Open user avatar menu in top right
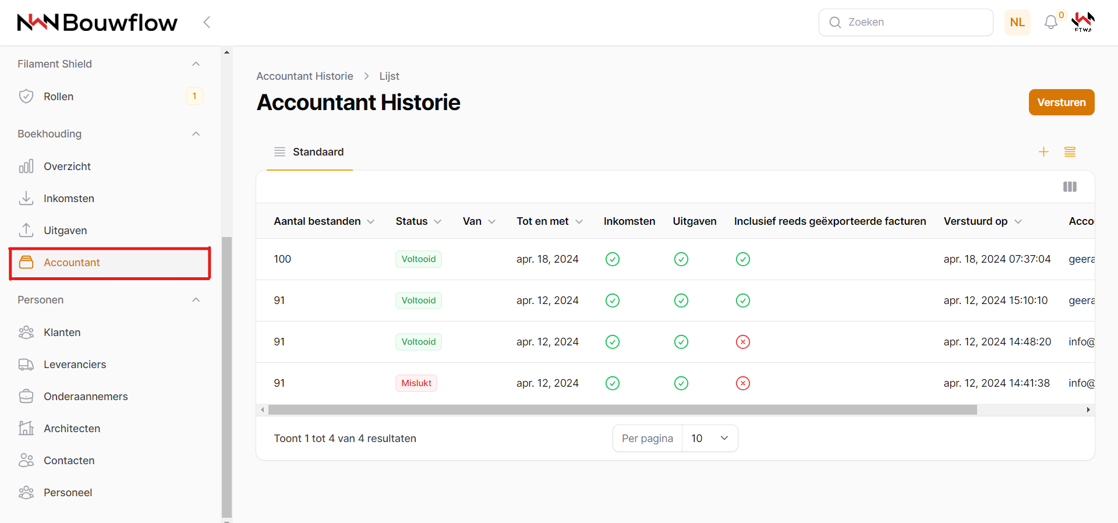 (1082, 22)
